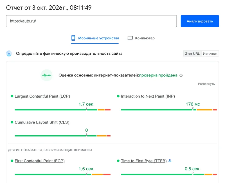Click the green dot beside TTFB
The image size is (225, 183).
tap(118, 161)
